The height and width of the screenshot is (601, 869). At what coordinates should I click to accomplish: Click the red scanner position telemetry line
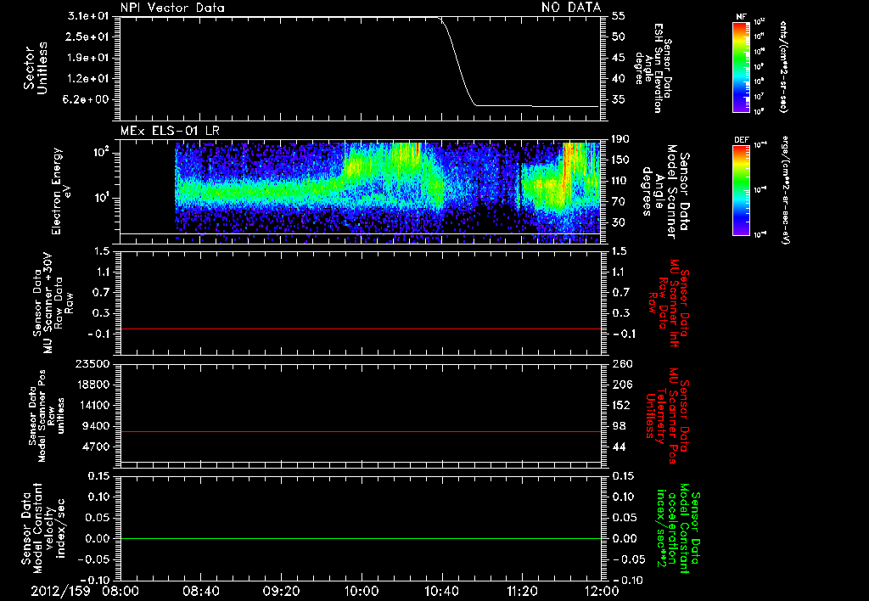361,431
